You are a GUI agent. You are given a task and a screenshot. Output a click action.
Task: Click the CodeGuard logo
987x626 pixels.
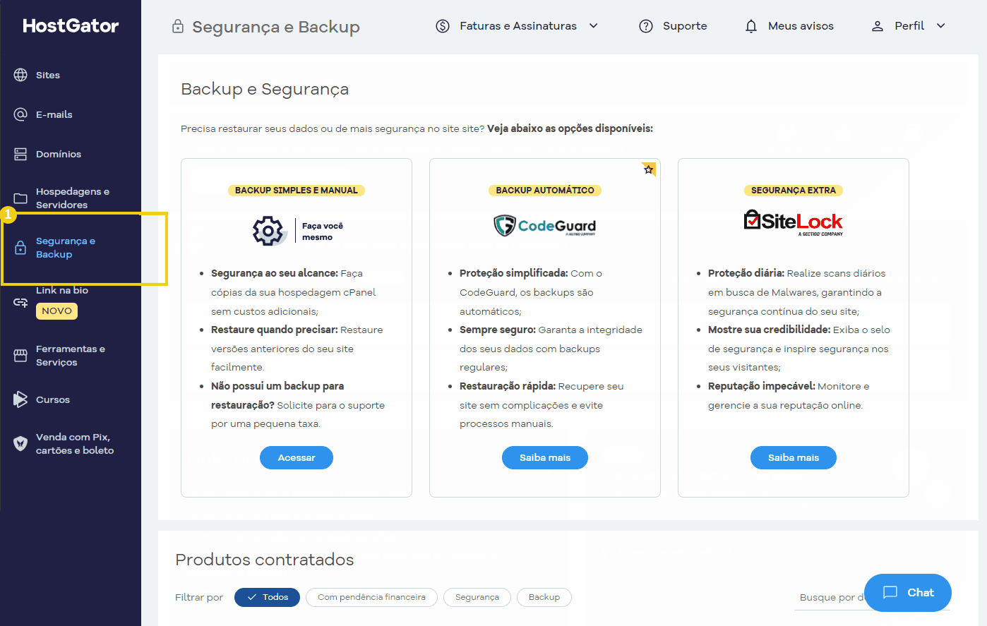coord(545,226)
